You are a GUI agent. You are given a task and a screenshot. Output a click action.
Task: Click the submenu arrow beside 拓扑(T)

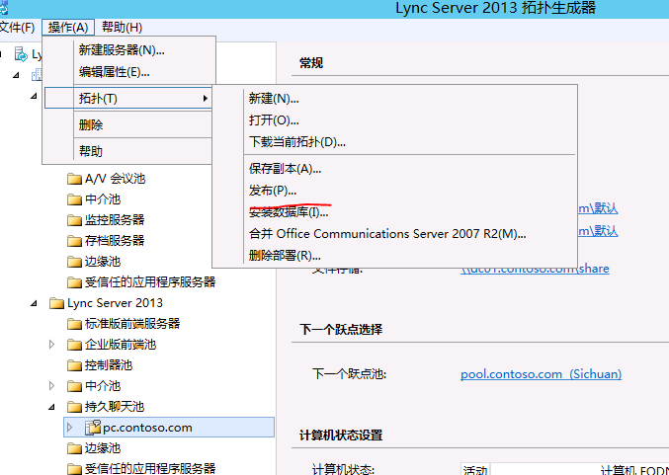coord(206,99)
